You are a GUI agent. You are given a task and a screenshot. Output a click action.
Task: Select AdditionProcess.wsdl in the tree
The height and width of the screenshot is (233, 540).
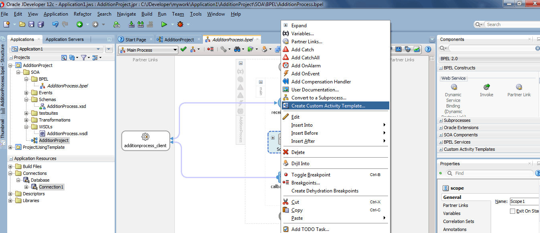click(67, 134)
